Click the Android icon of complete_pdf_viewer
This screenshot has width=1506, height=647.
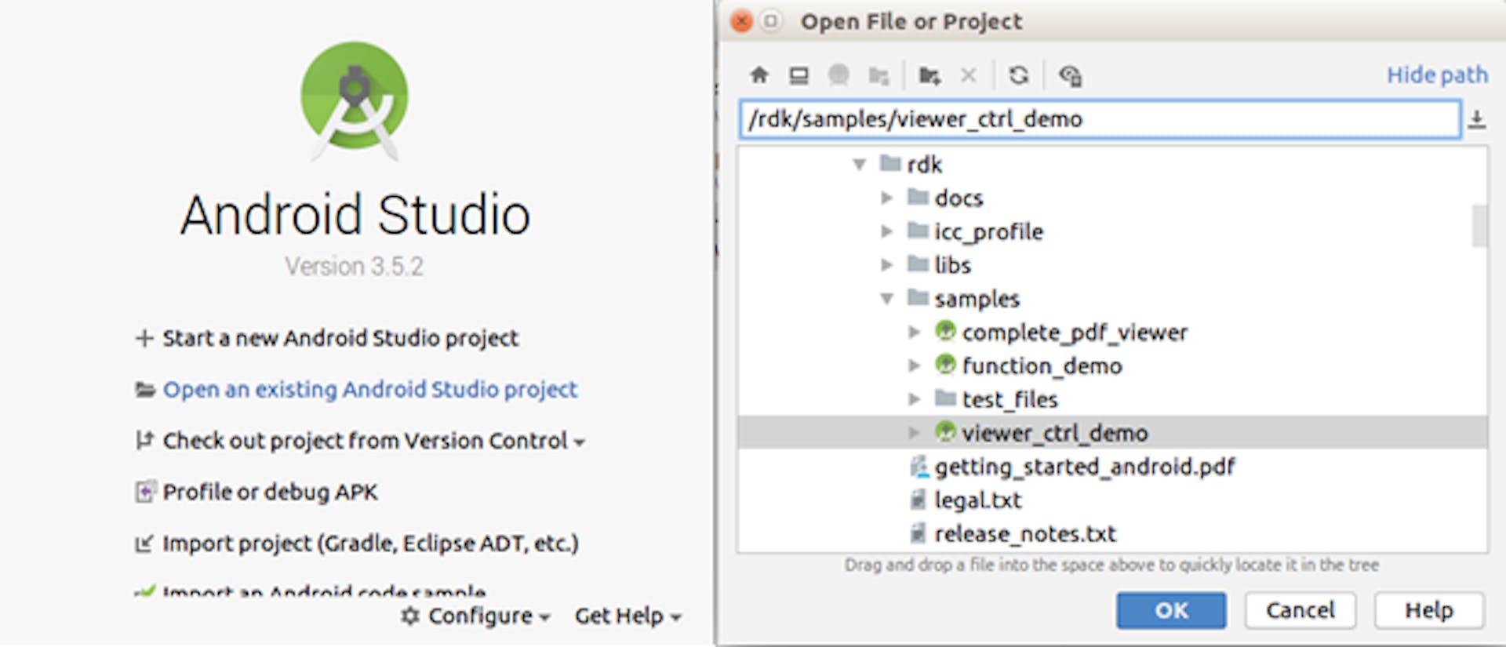point(945,332)
